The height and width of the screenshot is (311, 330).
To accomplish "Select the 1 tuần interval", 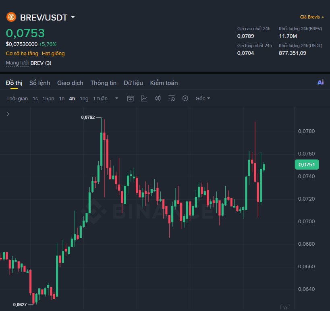I will 100,98.
